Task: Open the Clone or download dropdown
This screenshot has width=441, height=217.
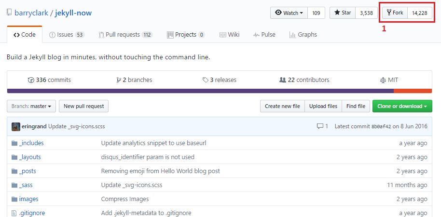Action: point(402,106)
